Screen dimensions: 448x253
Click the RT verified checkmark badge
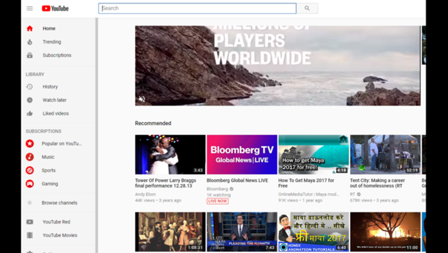tap(359, 194)
